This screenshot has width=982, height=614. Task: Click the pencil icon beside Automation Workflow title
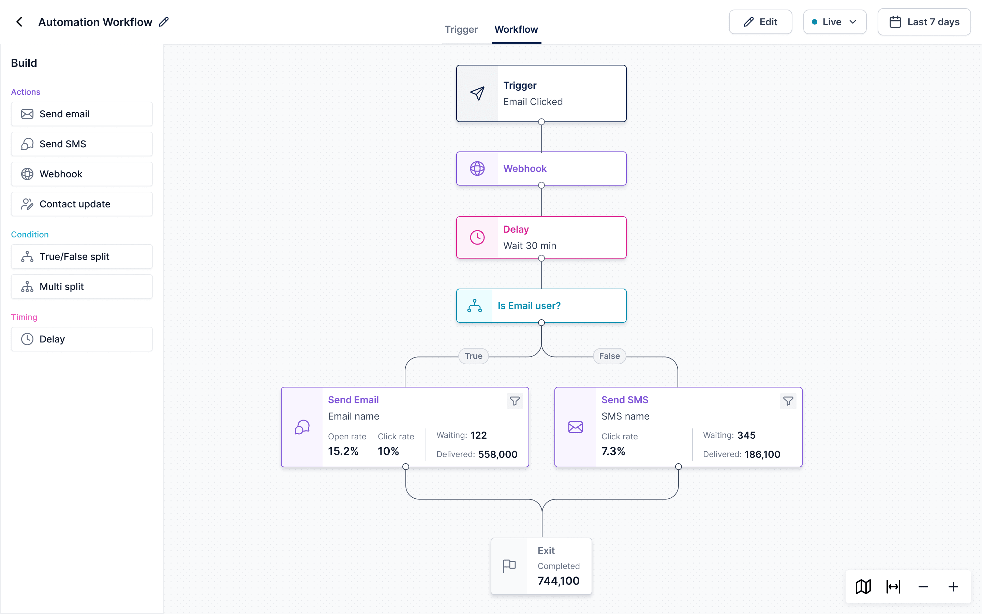(x=164, y=22)
